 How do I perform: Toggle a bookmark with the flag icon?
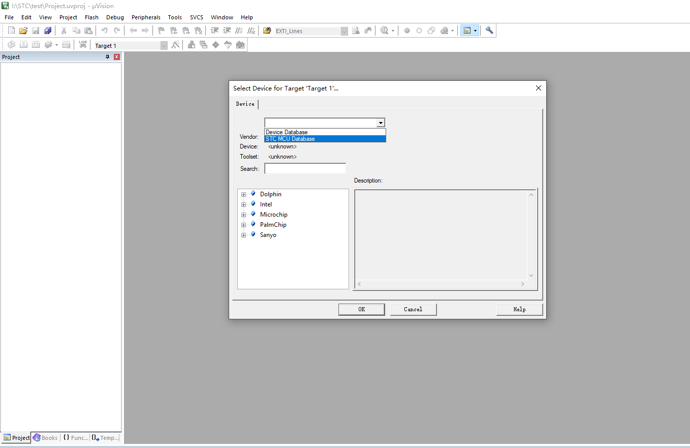point(162,31)
